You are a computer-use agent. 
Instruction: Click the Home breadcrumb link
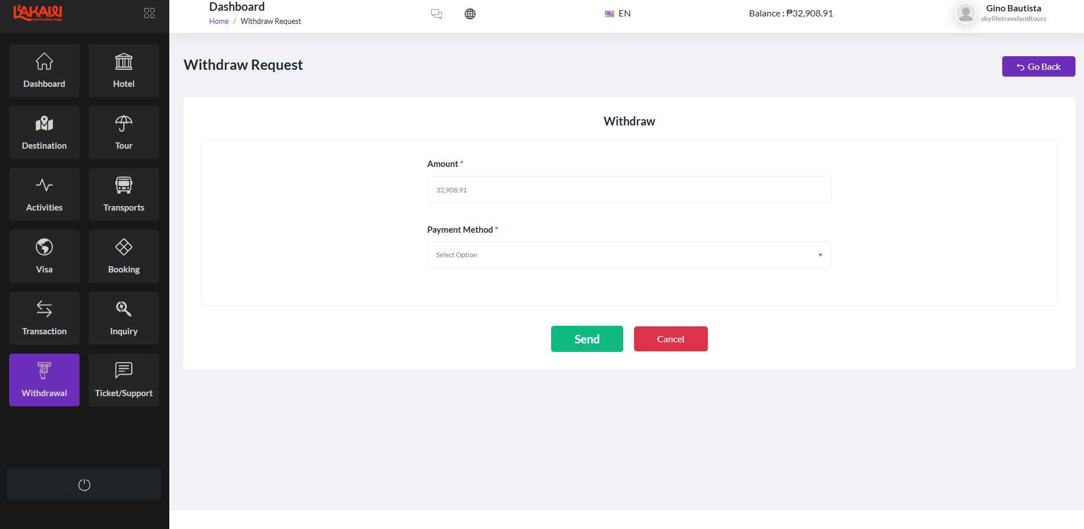coord(219,21)
